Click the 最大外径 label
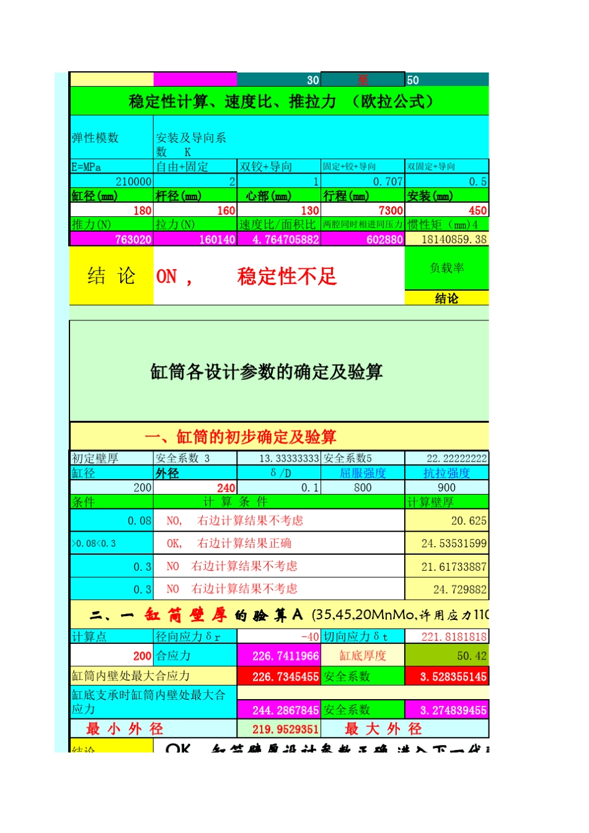The width and height of the screenshot is (589, 833). (x=383, y=729)
